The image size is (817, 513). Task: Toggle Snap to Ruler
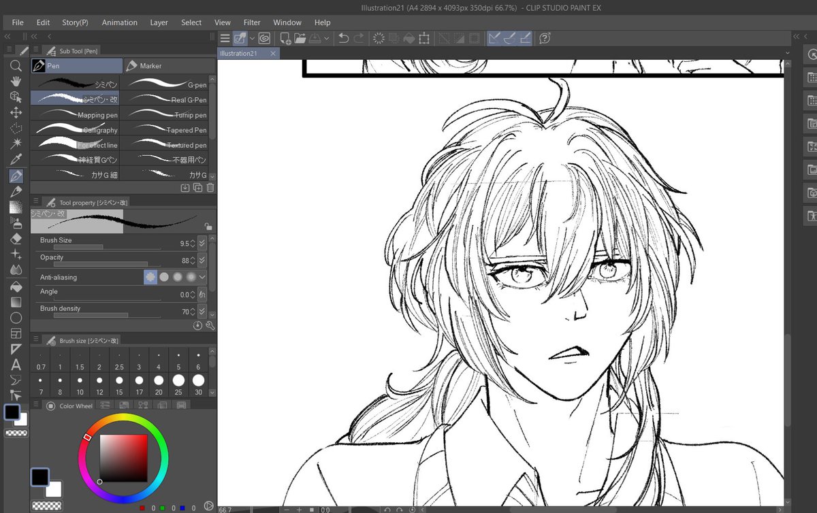pos(495,39)
